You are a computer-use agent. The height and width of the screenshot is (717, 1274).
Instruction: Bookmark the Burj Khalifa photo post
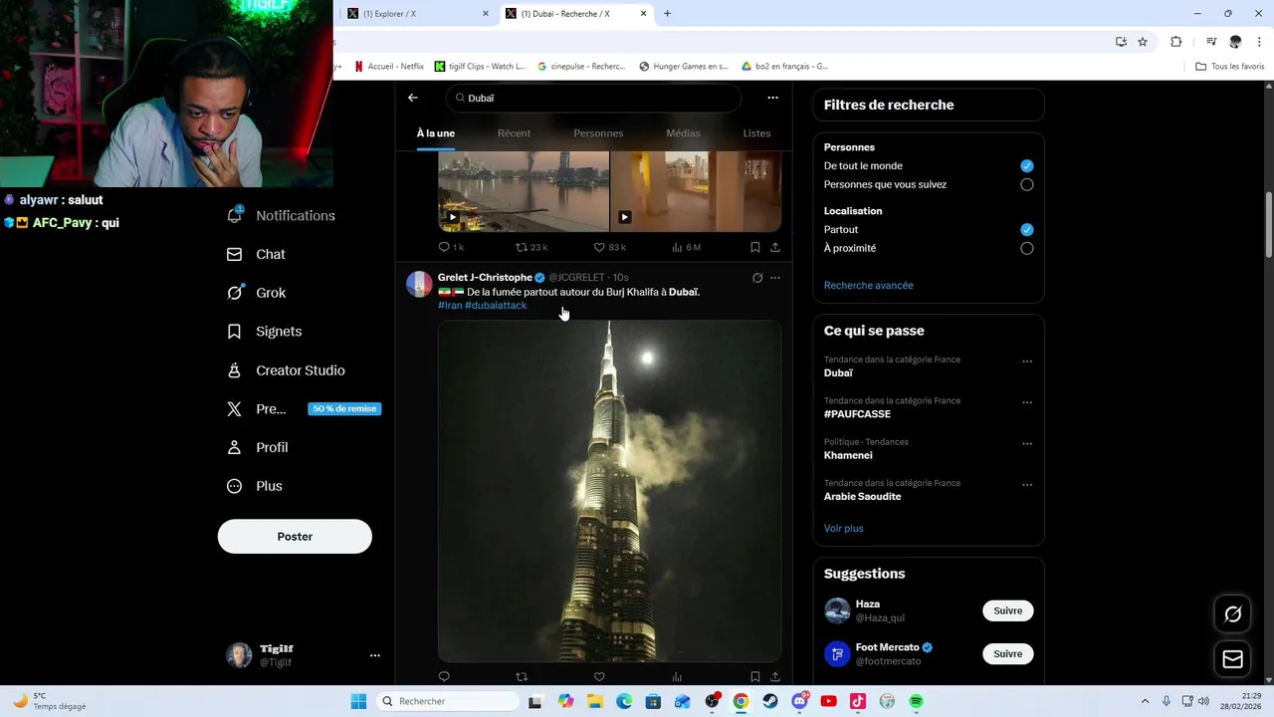[x=755, y=677]
